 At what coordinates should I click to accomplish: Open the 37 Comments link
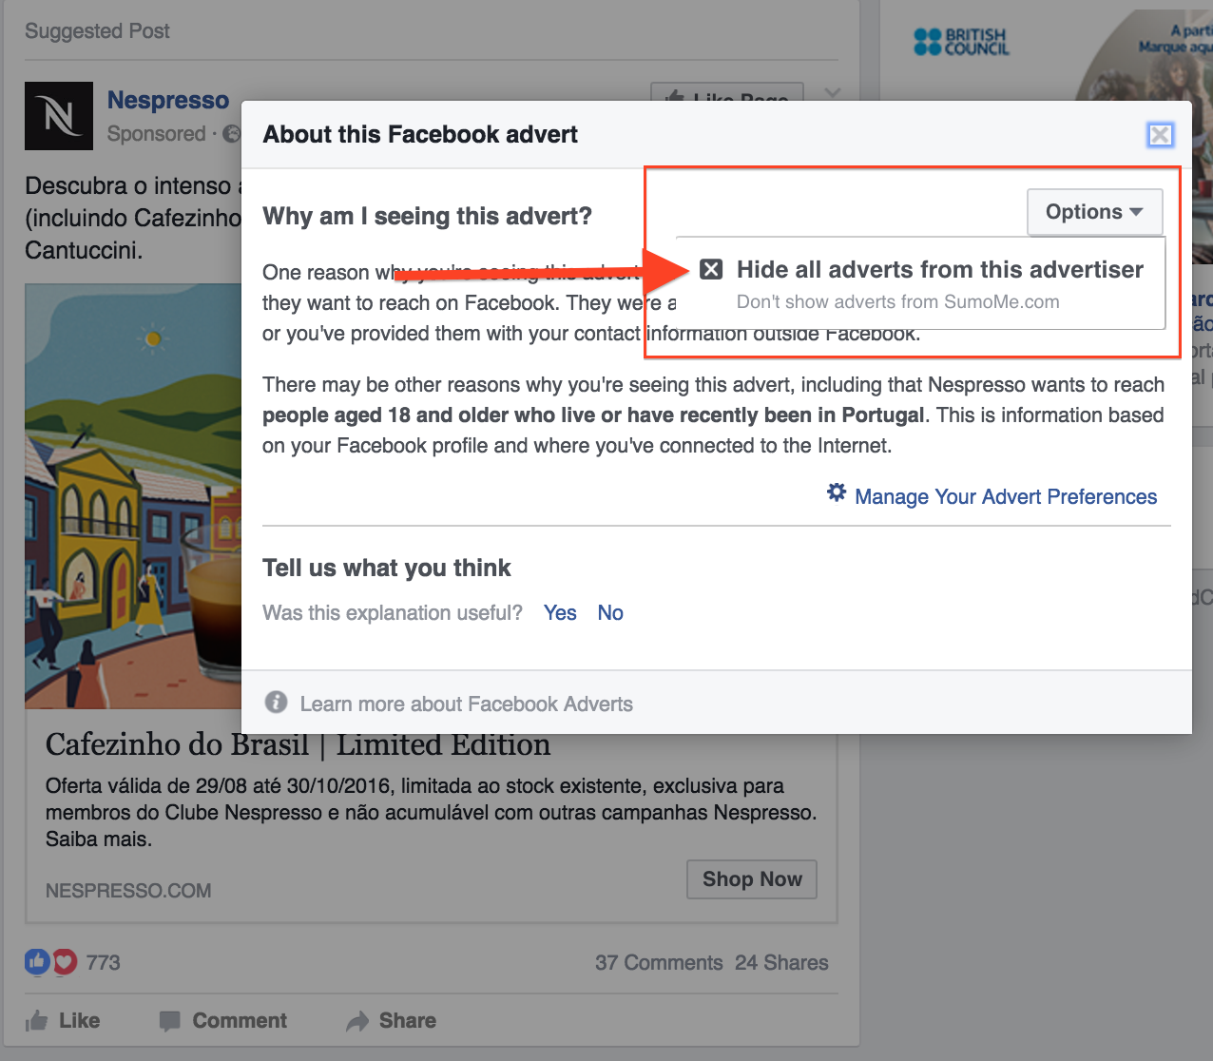pyautogui.click(x=659, y=963)
